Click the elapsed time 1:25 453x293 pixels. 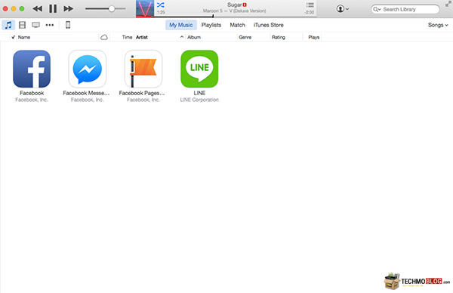161,12
